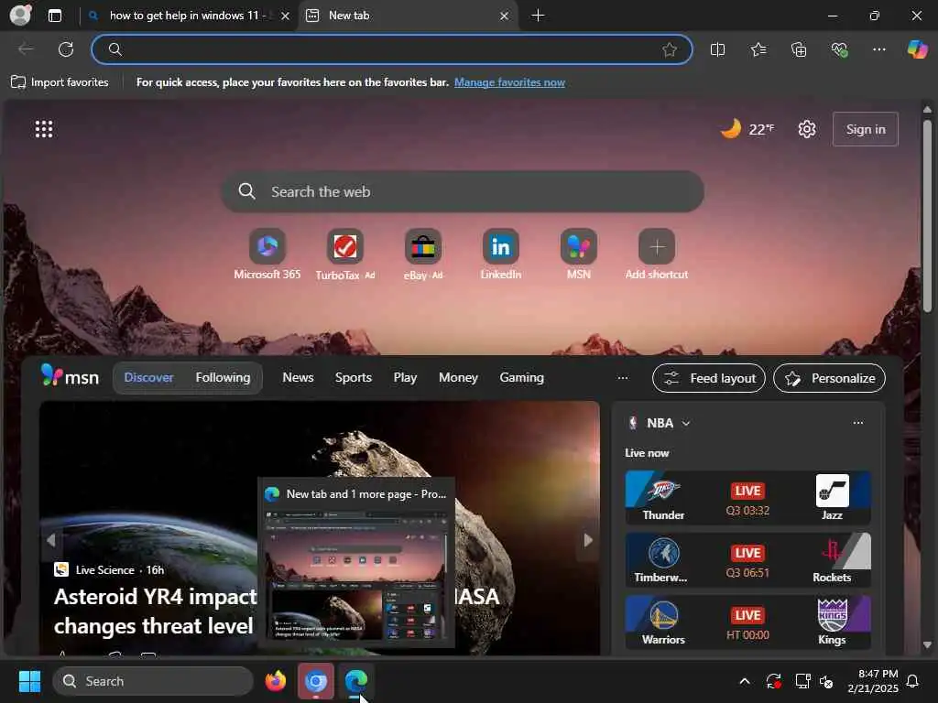Open page settings gear icon
This screenshot has width=938, height=703.
tap(807, 129)
